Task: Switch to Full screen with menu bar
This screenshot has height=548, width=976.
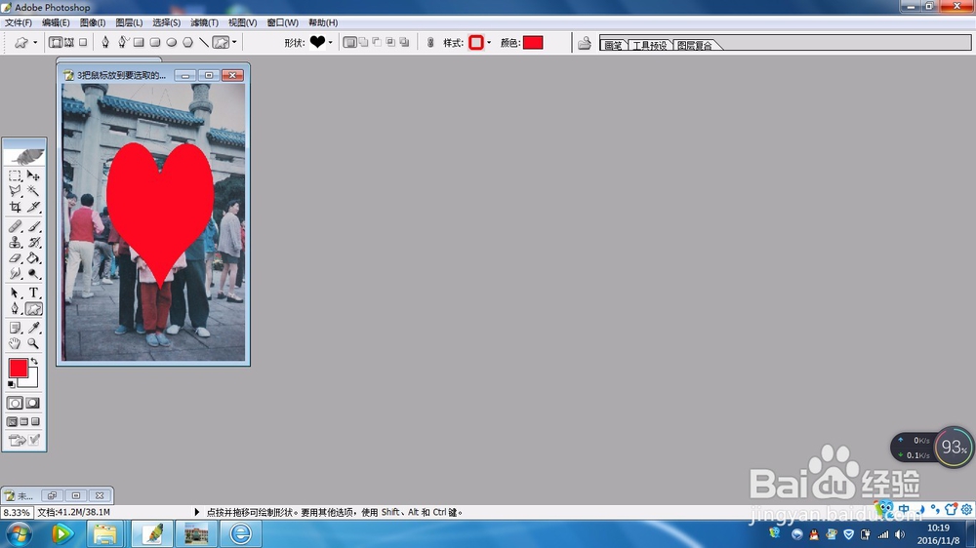Action: [x=23, y=422]
